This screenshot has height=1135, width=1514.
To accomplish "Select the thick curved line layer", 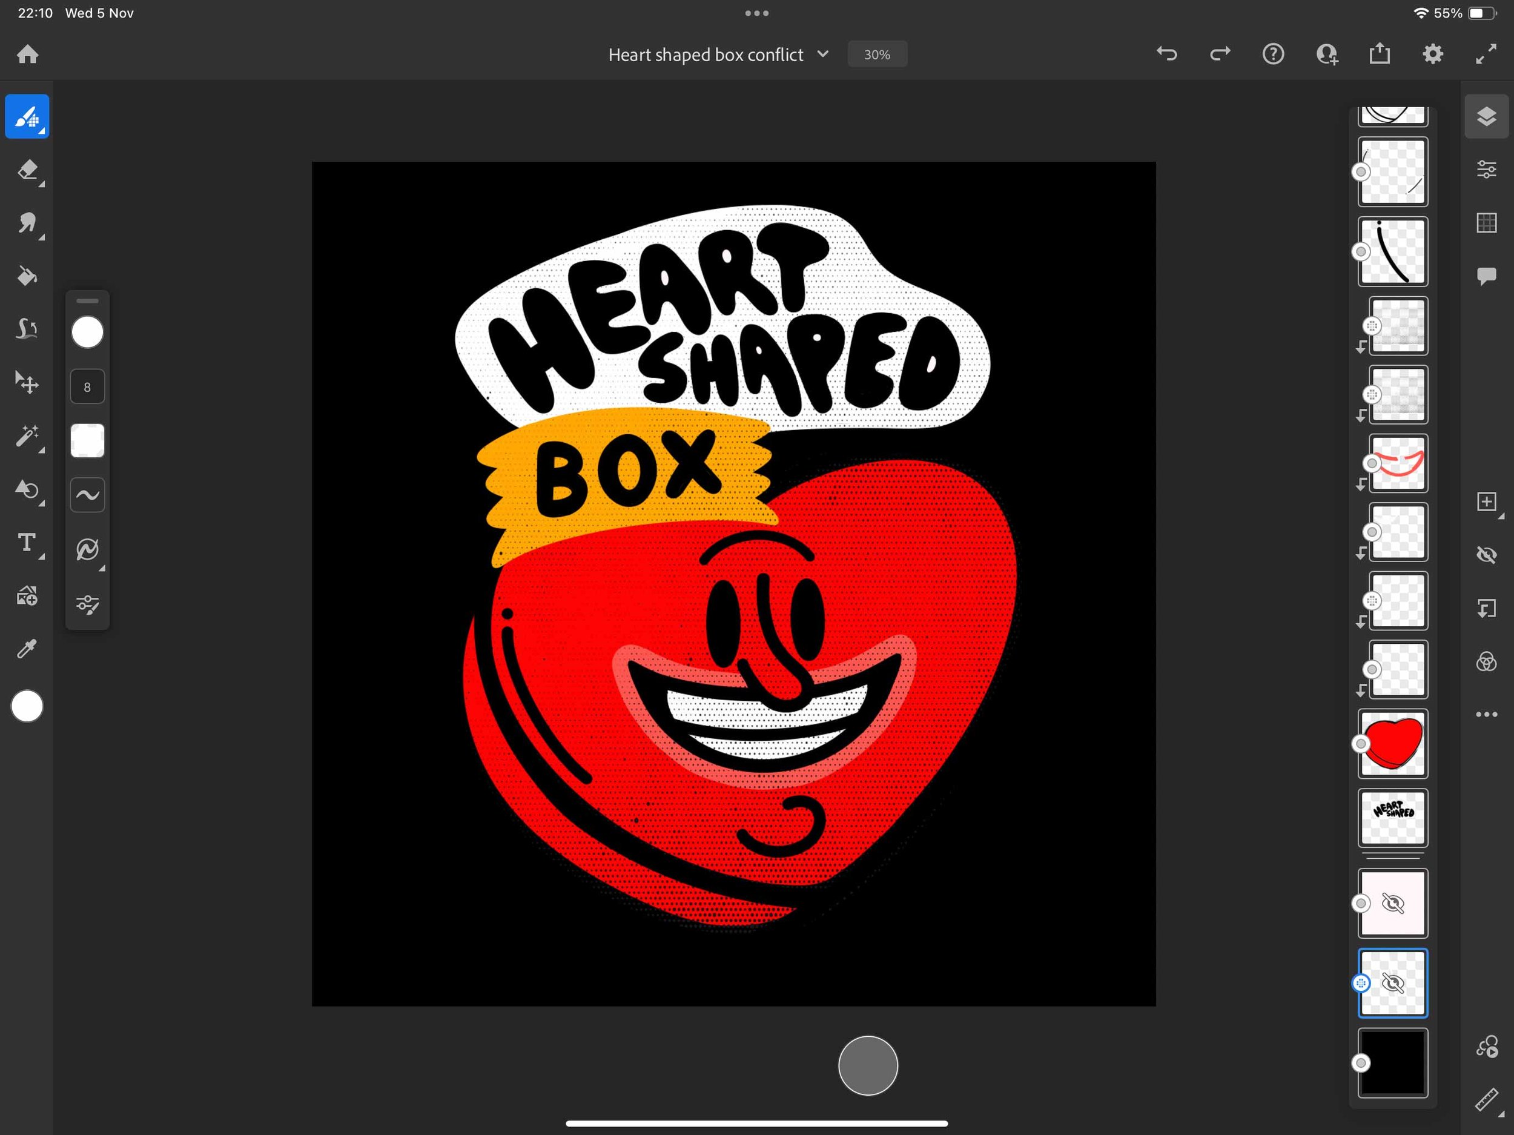I will [1393, 251].
